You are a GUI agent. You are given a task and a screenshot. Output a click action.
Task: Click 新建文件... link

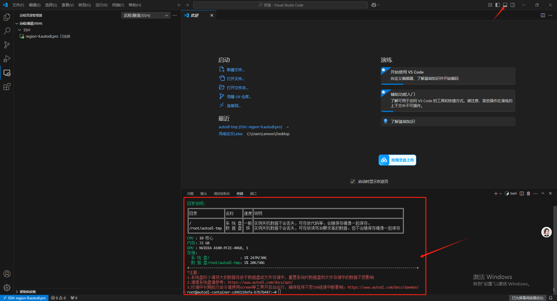click(x=236, y=70)
